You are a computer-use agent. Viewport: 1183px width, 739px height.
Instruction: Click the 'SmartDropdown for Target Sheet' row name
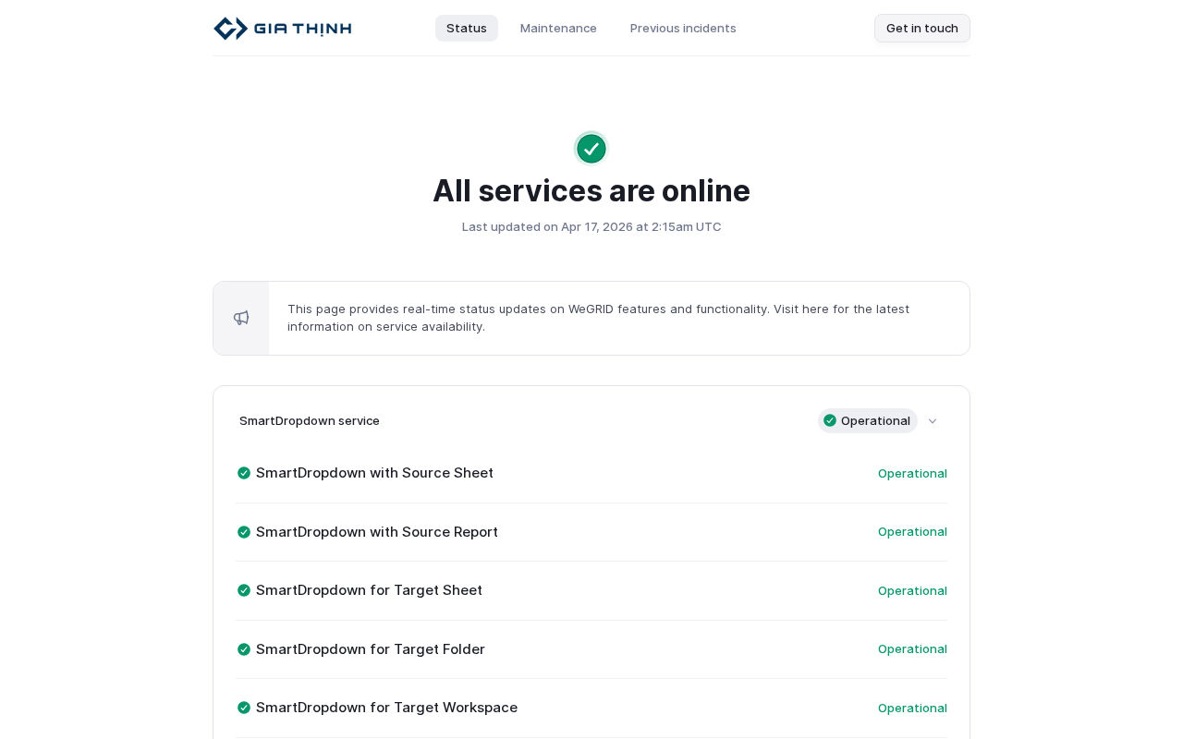point(369,590)
